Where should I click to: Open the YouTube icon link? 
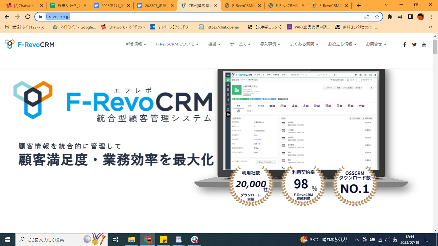[424, 45]
